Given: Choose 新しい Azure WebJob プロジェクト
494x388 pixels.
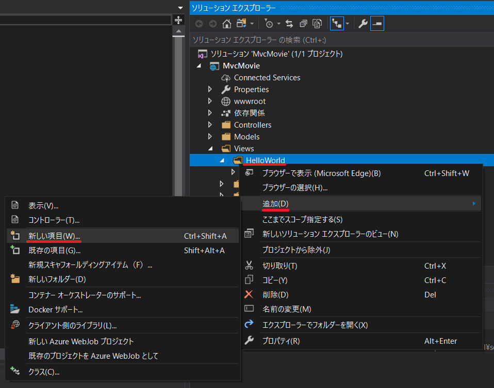Looking at the screenshot, I should click(x=123, y=342).
